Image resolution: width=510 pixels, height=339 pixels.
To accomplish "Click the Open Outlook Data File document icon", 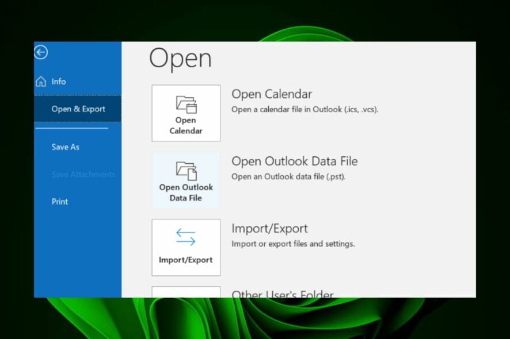I will tap(185, 169).
